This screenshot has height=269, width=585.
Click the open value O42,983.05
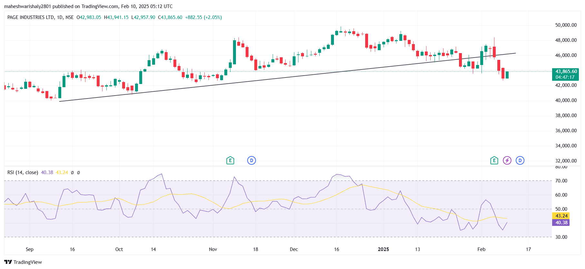89,17
